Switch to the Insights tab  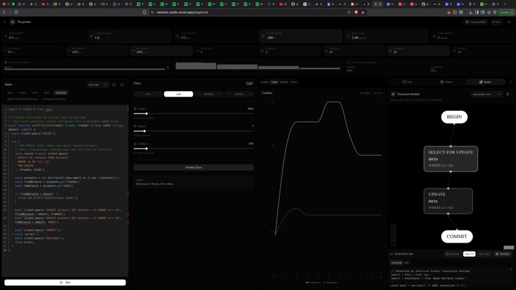click(264, 82)
